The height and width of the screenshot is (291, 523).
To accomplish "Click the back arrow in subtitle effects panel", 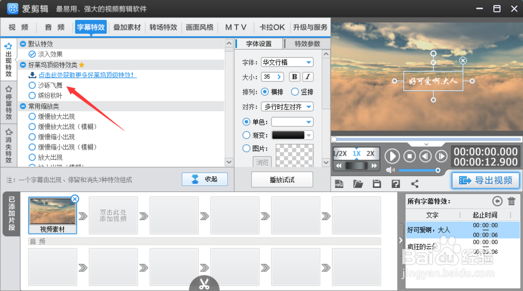I will tap(497, 201).
